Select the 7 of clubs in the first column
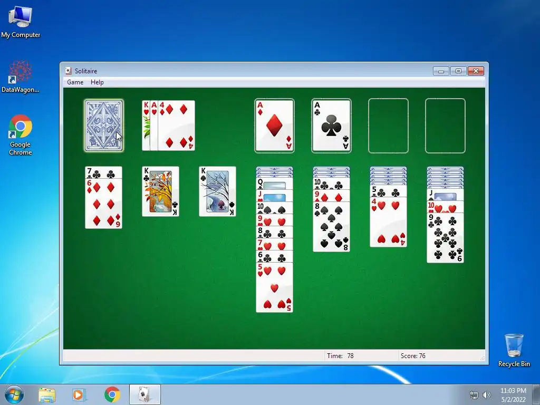This screenshot has width=540, height=405. pos(104,172)
